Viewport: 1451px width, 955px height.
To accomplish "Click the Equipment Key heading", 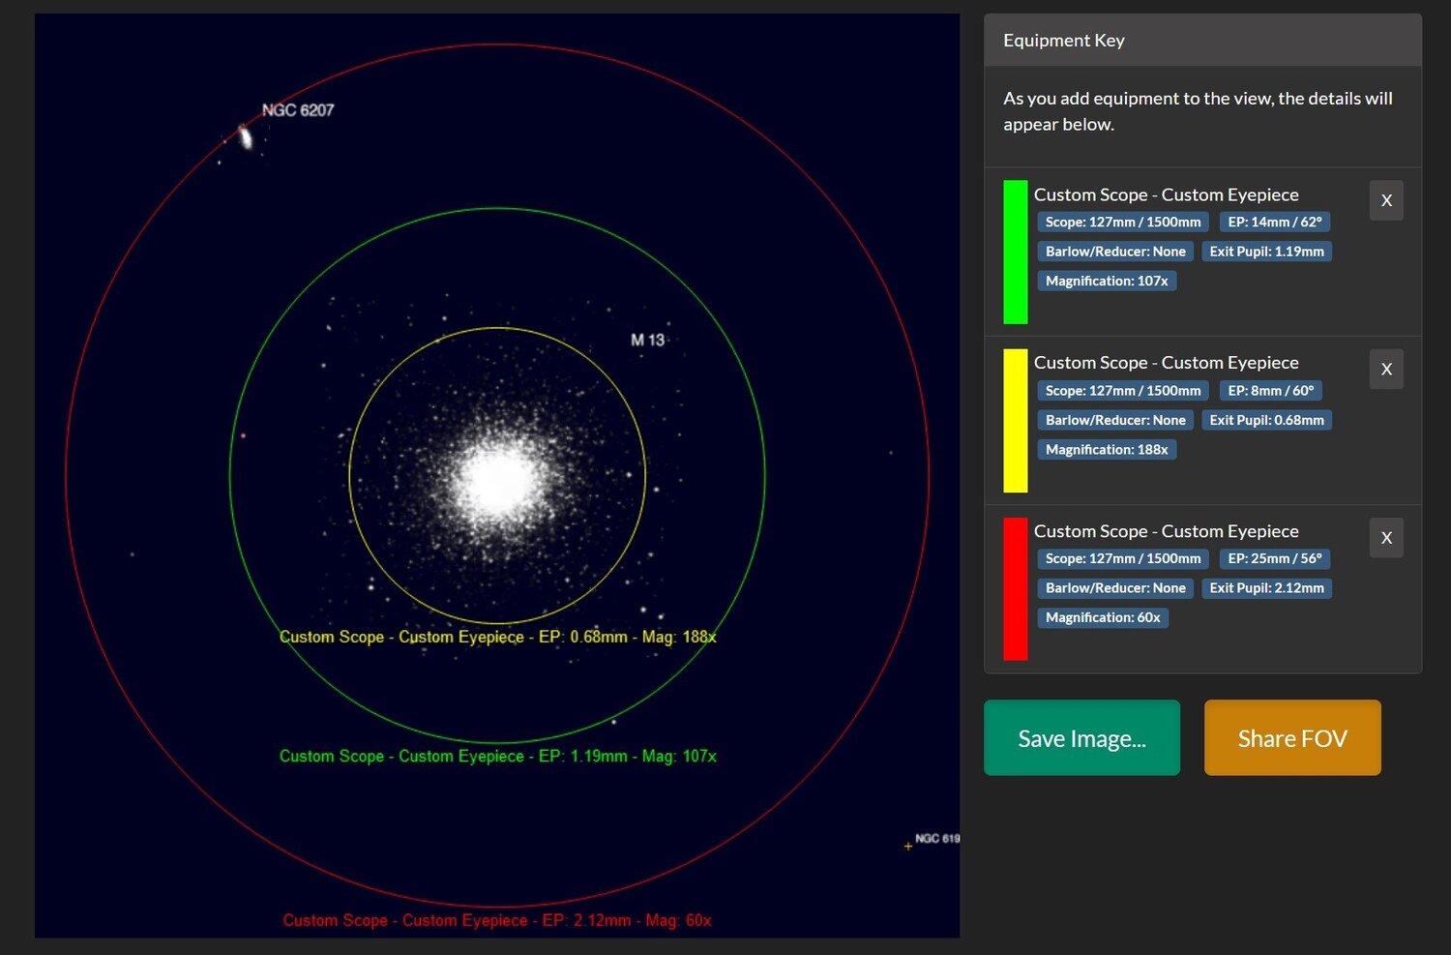I will 1064,41.
